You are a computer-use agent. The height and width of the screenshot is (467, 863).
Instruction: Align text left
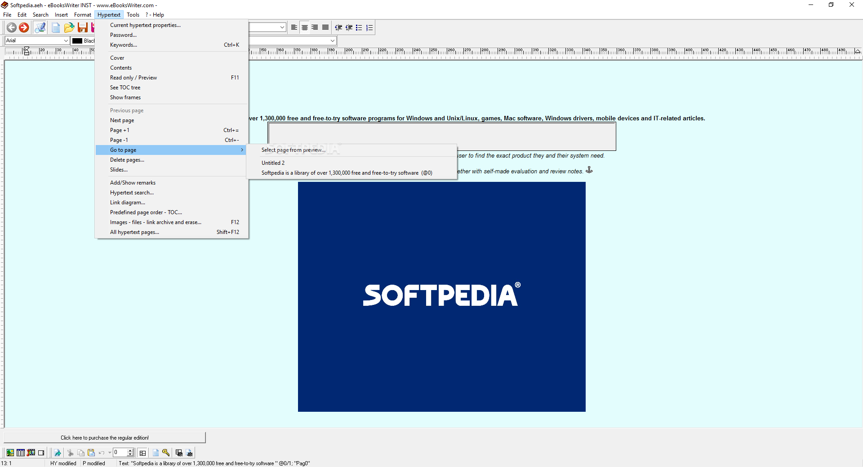[x=294, y=28]
